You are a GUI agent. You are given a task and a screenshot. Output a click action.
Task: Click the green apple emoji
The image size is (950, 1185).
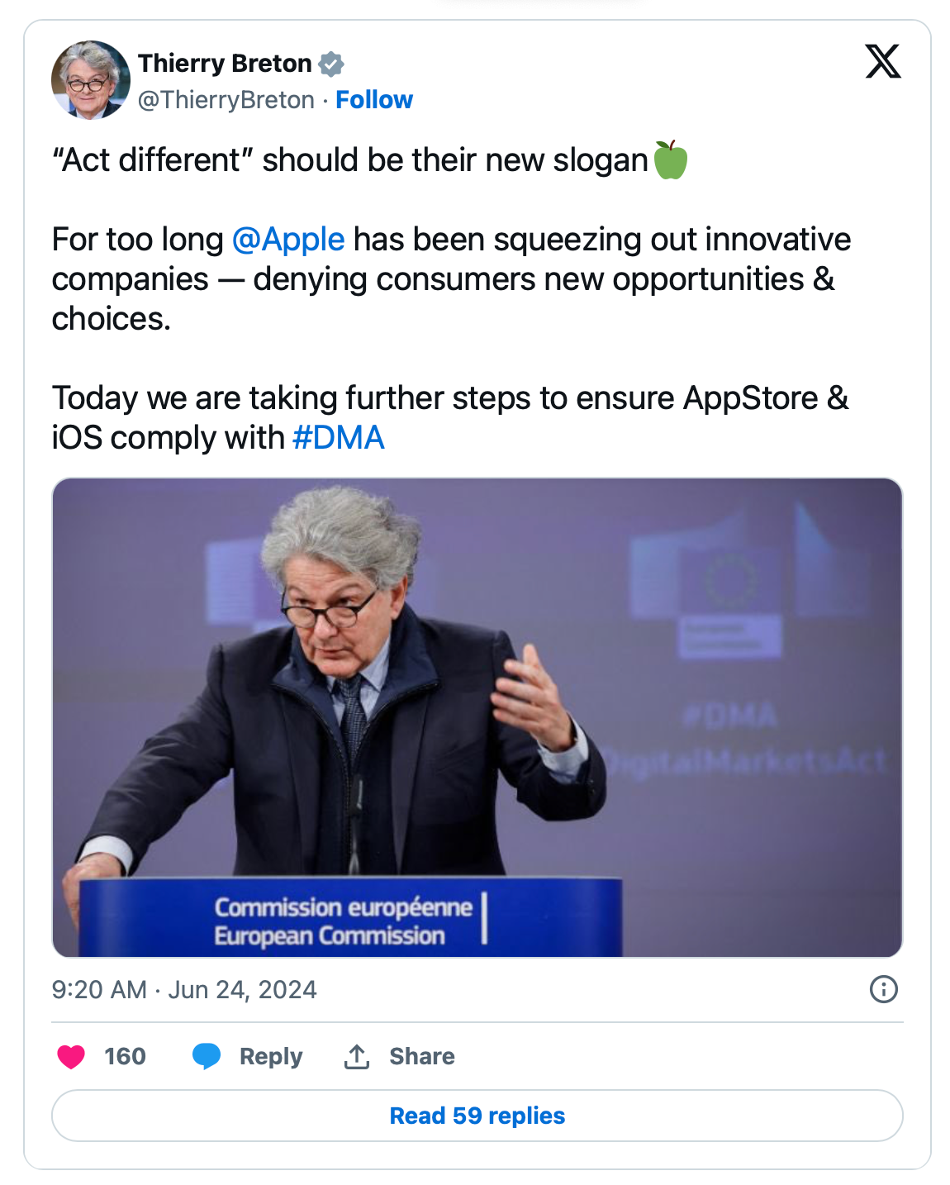[x=670, y=159]
